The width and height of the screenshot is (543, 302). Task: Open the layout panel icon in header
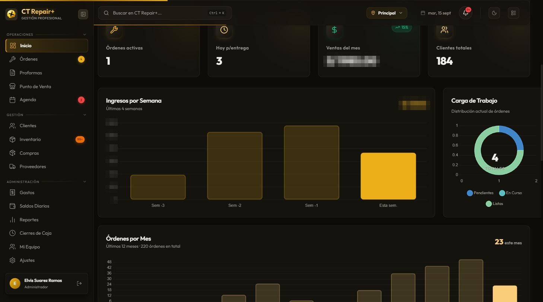514,13
